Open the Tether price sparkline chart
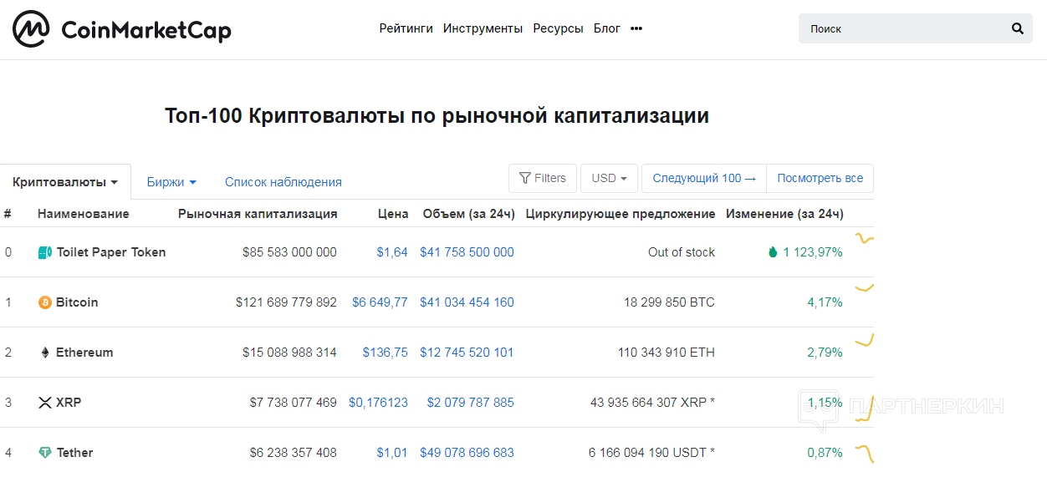Viewport: 1047px width, 477px height. point(864,453)
